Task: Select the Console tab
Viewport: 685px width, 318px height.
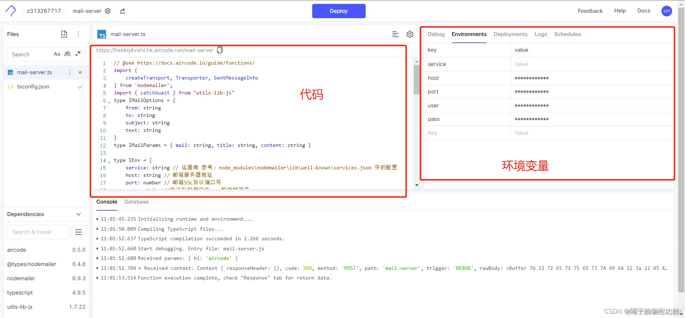Action: click(x=107, y=202)
